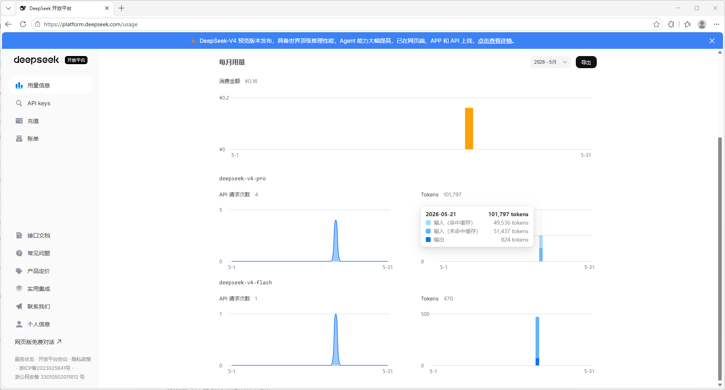The height and width of the screenshot is (390, 725).
Task: Click the deepseek logo
Action: 36,60
